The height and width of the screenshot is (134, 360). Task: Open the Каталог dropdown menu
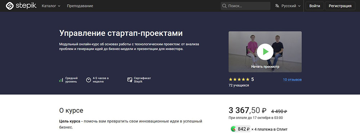click(x=51, y=6)
